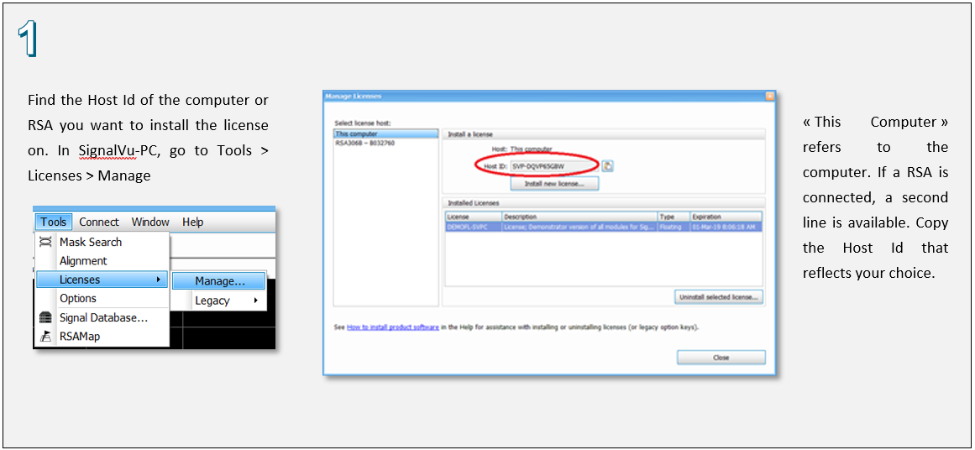Viewport: 975px width, 450px height.
Task: Expand the Licenses submenu
Action: coord(101,280)
